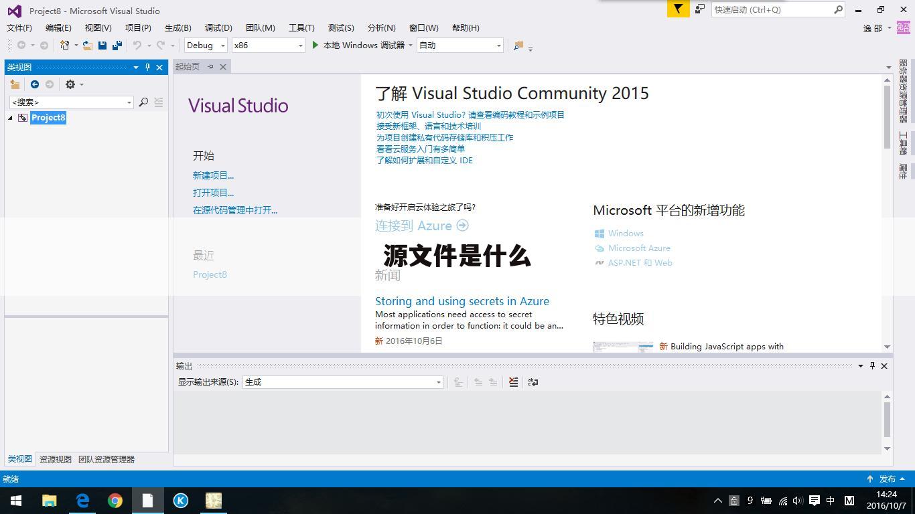Open the 类视图 window position menu arrow

pyautogui.click(x=136, y=67)
